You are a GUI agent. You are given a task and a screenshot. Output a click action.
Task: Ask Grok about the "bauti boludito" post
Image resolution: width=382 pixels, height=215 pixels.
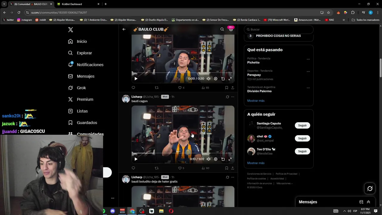(227, 177)
